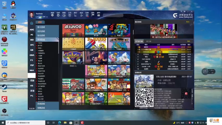The image size is (222, 125).
Task: Open the Dr. Mario game thumbnail
Action: [x=96, y=44]
